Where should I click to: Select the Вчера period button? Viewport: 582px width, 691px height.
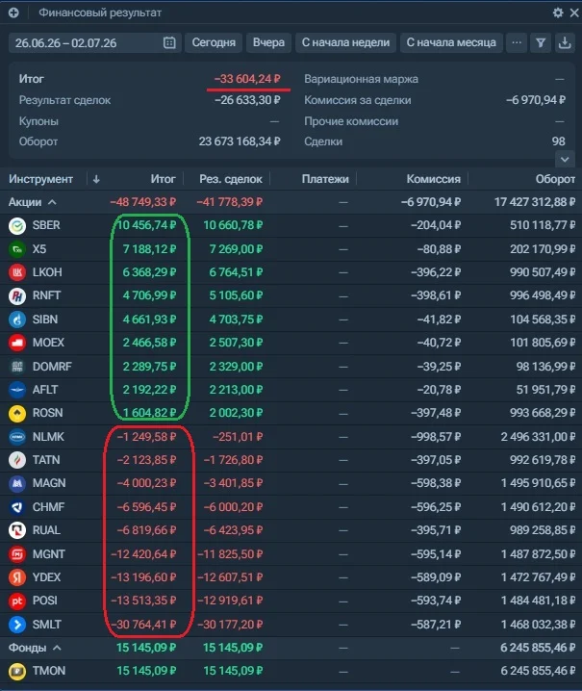(268, 42)
